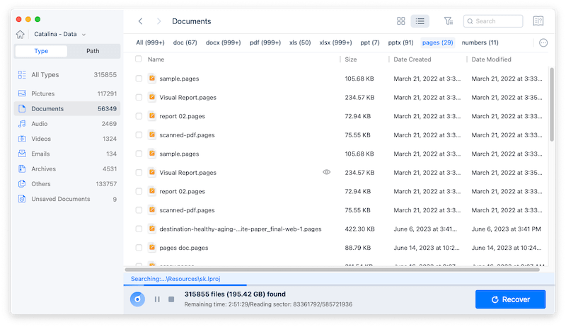Filter by pdf (999+)

point(265,42)
